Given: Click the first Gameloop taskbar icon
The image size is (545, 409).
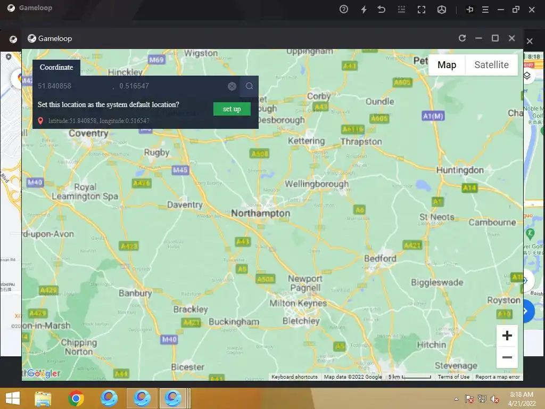Looking at the screenshot, I should click(109, 398).
